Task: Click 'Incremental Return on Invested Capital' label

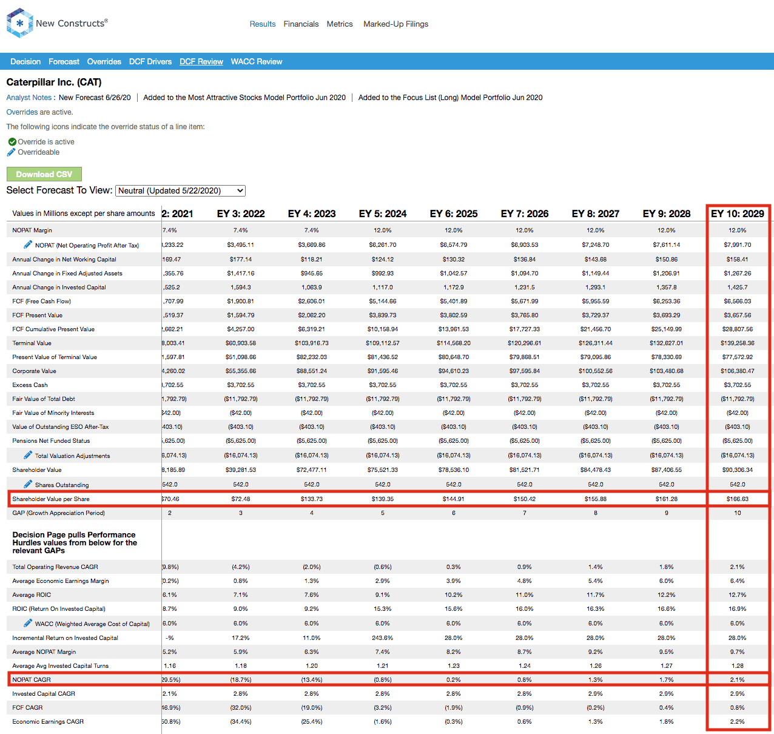Action: 66,638
